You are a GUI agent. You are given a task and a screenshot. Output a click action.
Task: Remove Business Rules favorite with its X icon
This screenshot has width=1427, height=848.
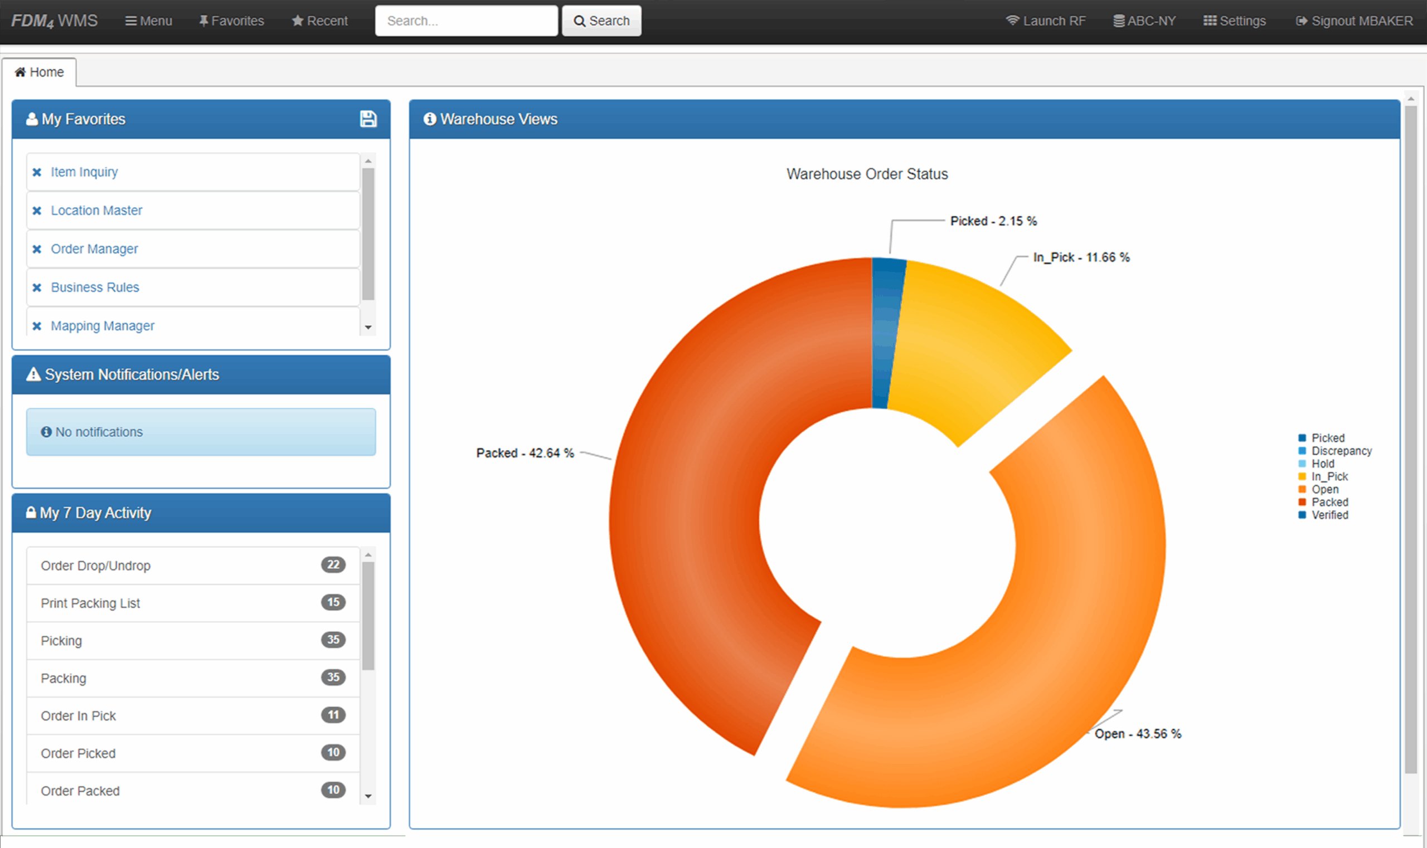(x=37, y=287)
